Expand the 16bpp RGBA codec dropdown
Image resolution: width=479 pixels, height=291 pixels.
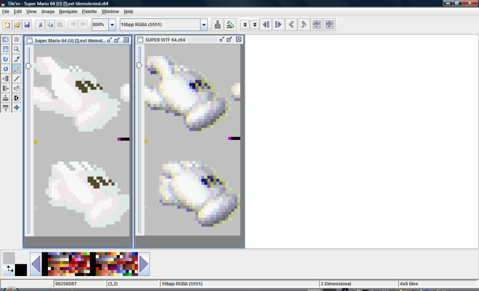coord(204,25)
